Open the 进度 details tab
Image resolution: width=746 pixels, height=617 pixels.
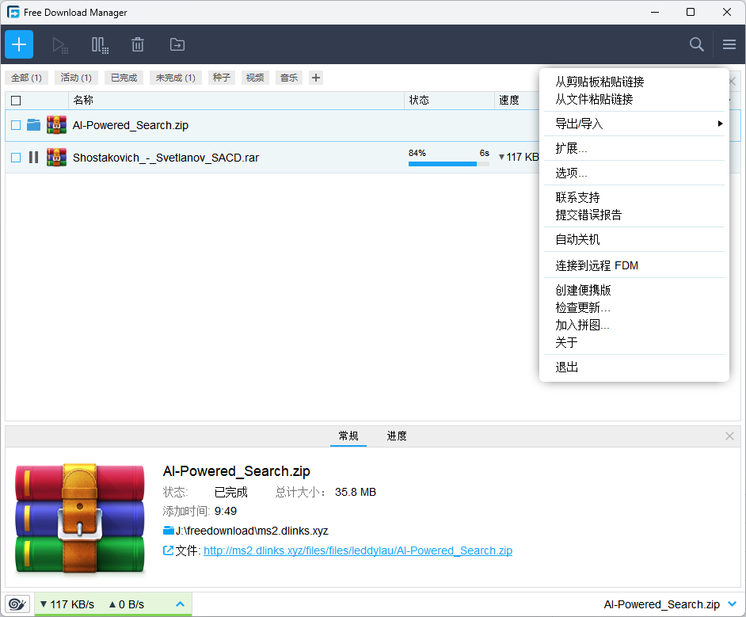pos(397,436)
